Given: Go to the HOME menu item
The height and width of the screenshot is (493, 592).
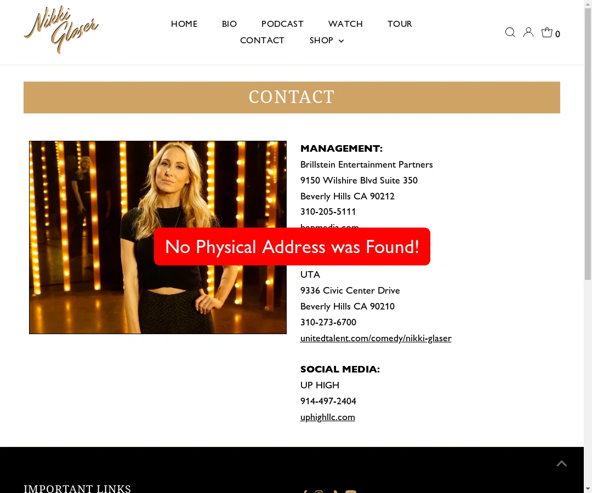Looking at the screenshot, I should tap(184, 24).
